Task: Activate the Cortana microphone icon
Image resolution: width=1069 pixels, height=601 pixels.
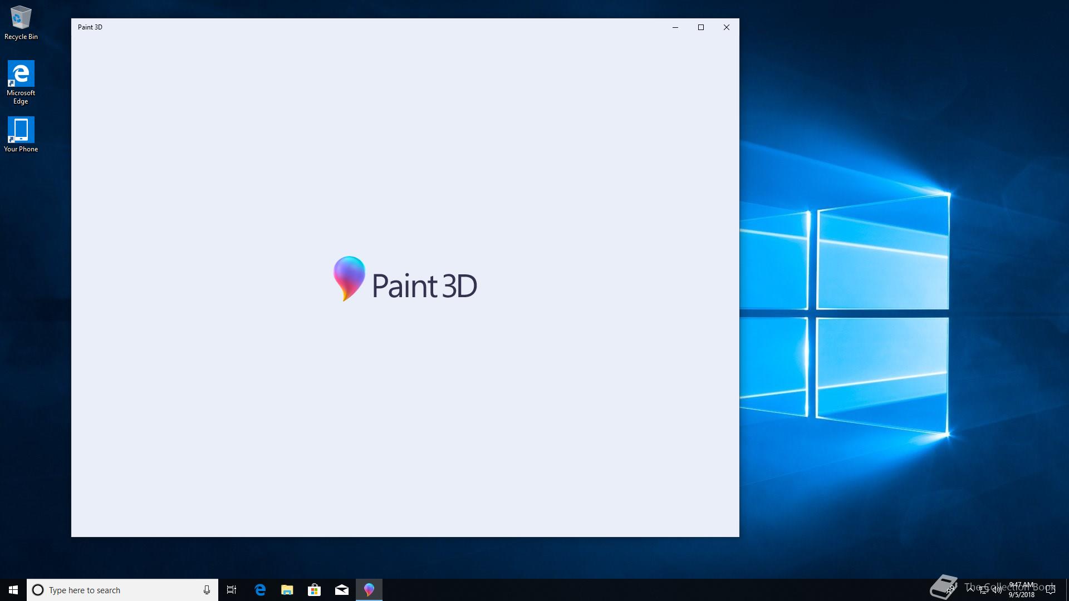Action: [x=207, y=590]
